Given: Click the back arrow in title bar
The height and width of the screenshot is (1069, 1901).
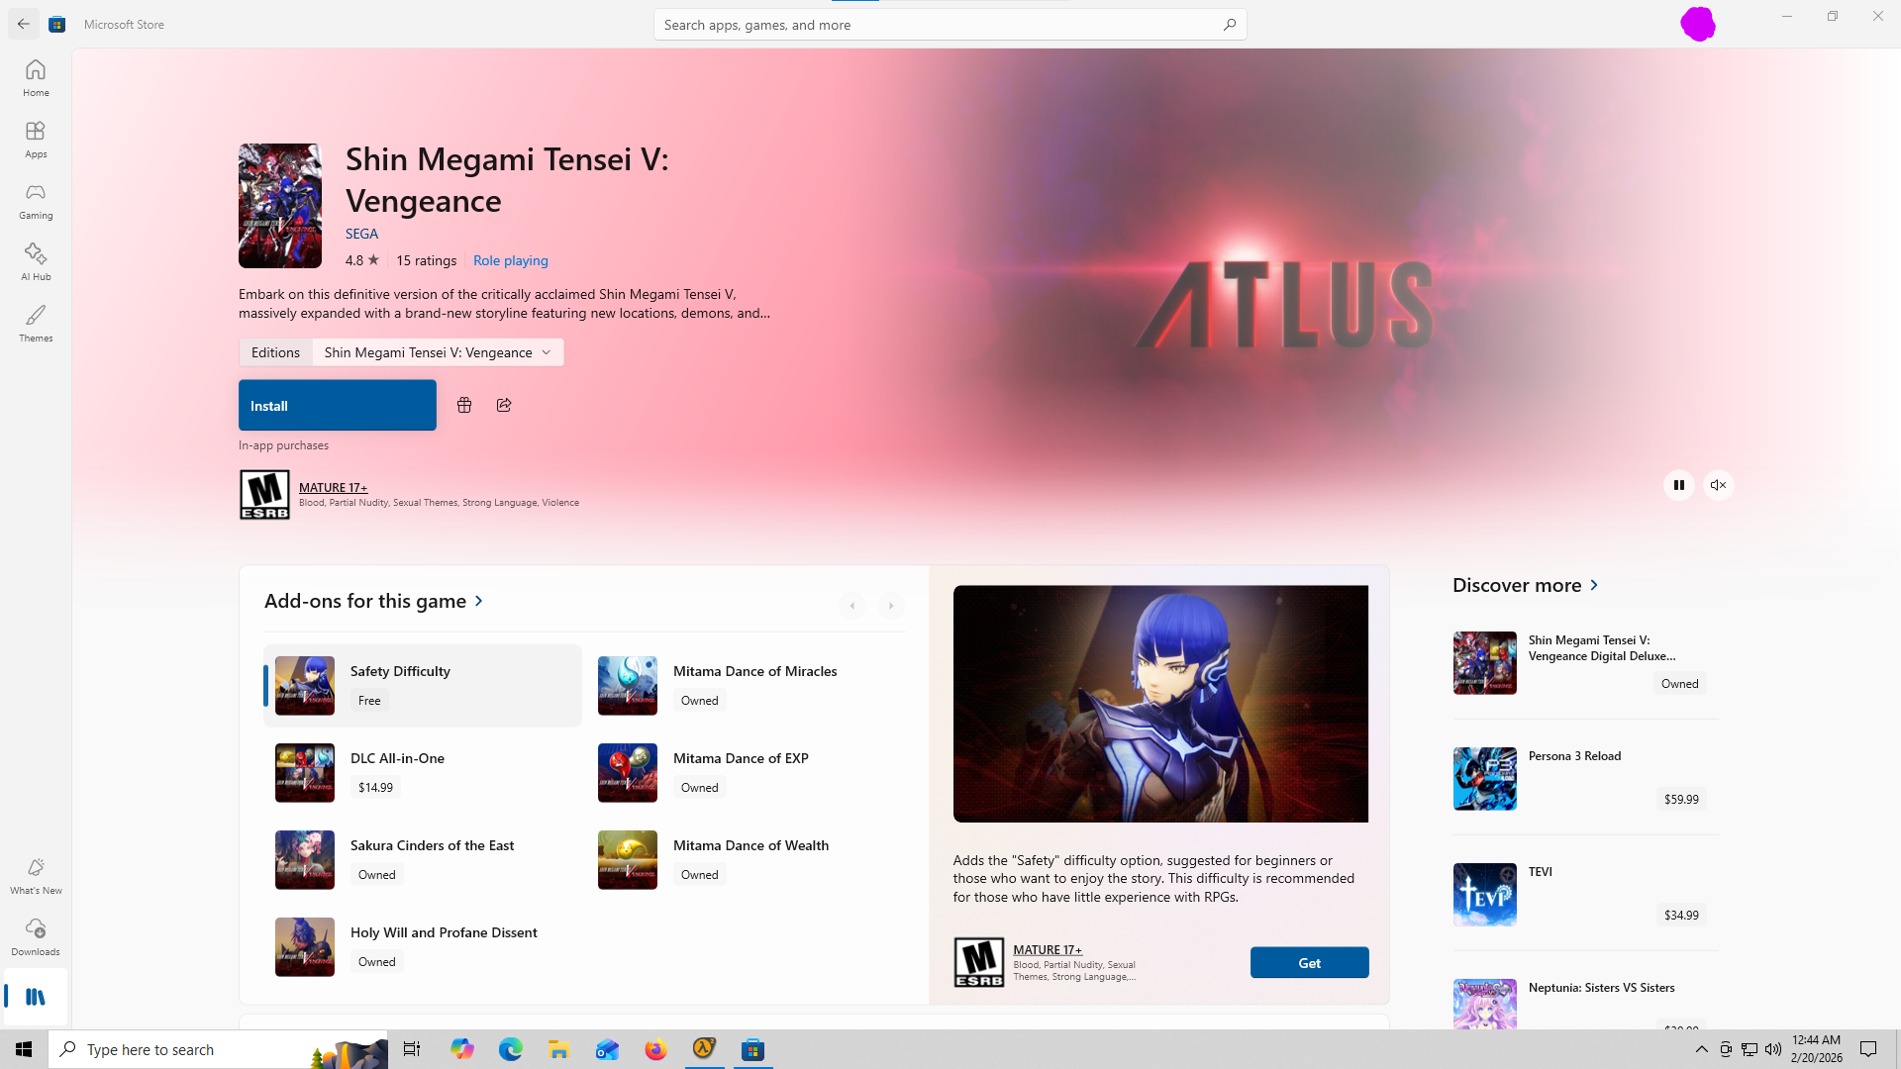Looking at the screenshot, I should [24, 24].
